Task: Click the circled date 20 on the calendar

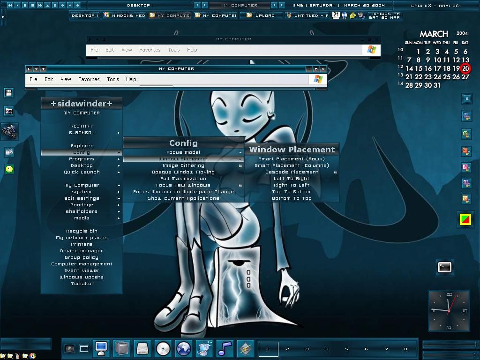Action: tap(465, 68)
